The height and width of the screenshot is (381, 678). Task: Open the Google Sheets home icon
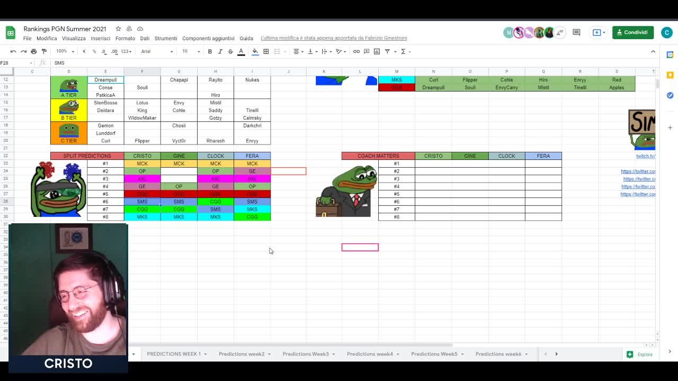10,33
